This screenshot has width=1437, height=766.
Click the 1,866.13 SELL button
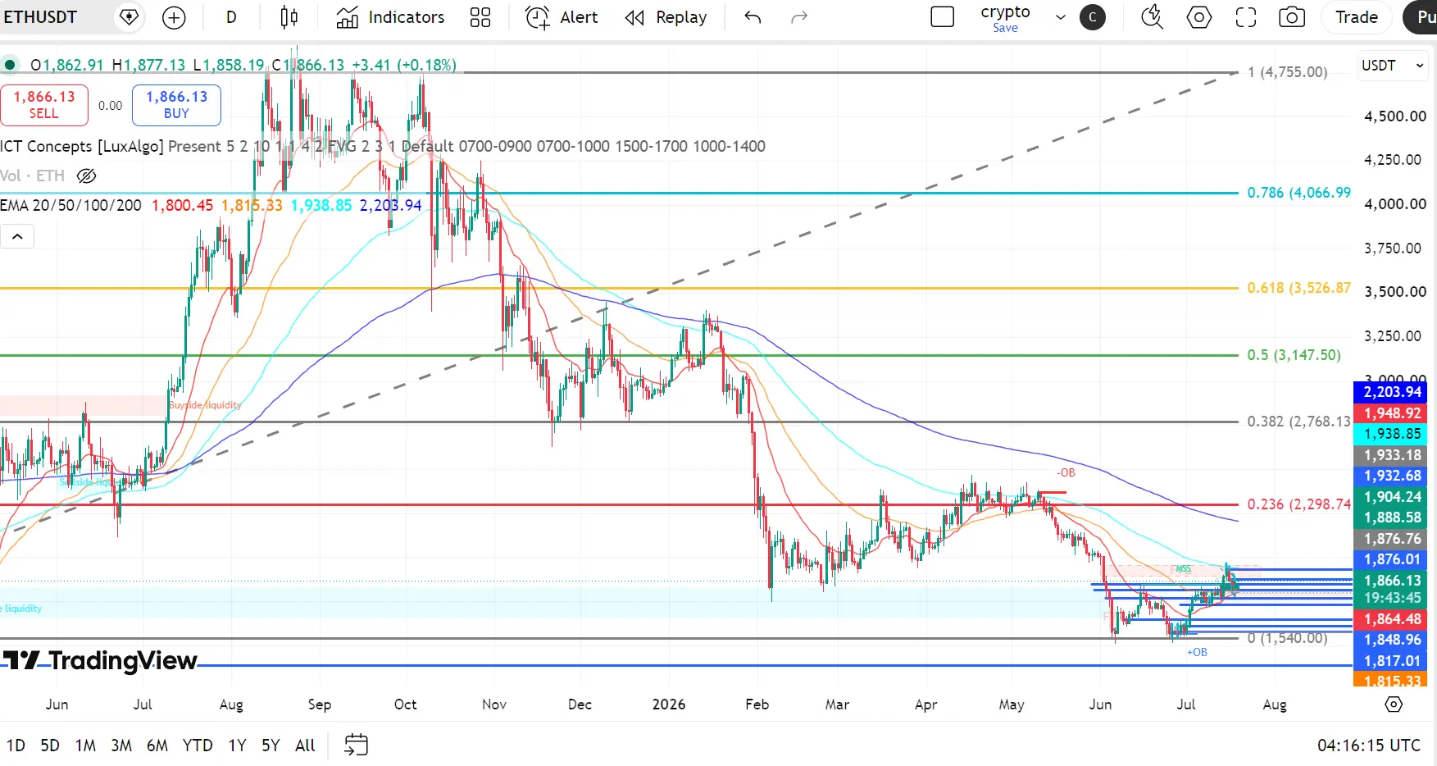pos(44,105)
